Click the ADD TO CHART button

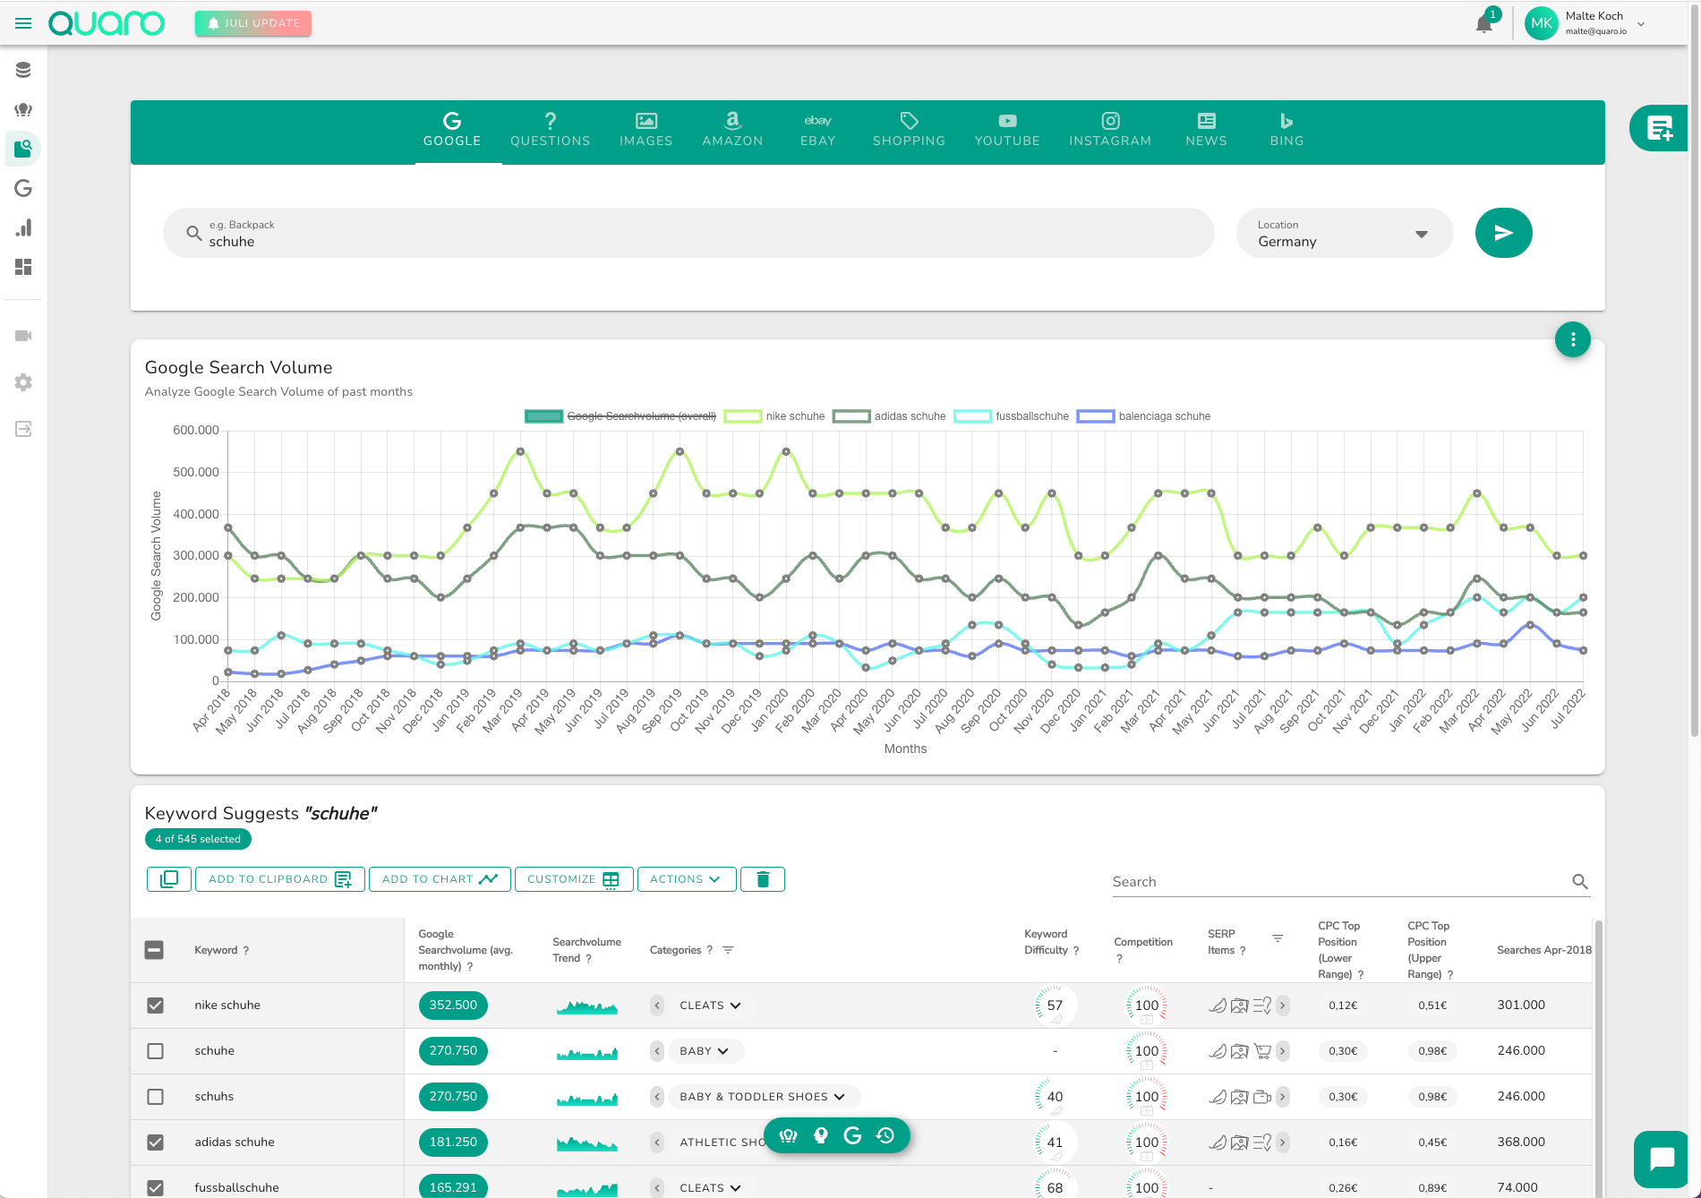(440, 879)
